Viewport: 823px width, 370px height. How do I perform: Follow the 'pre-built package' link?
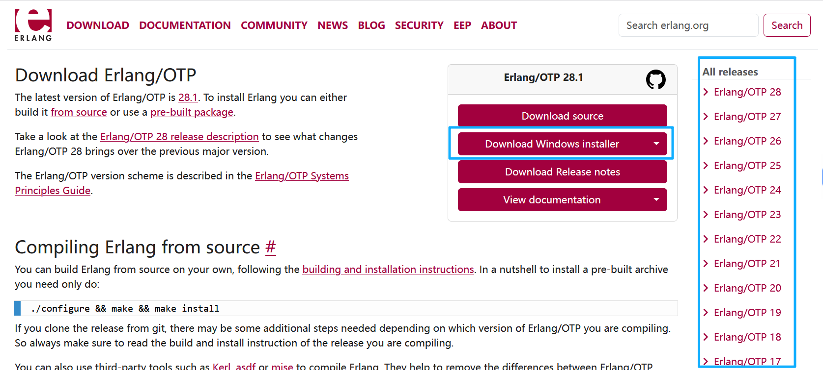click(x=192, y=112)
